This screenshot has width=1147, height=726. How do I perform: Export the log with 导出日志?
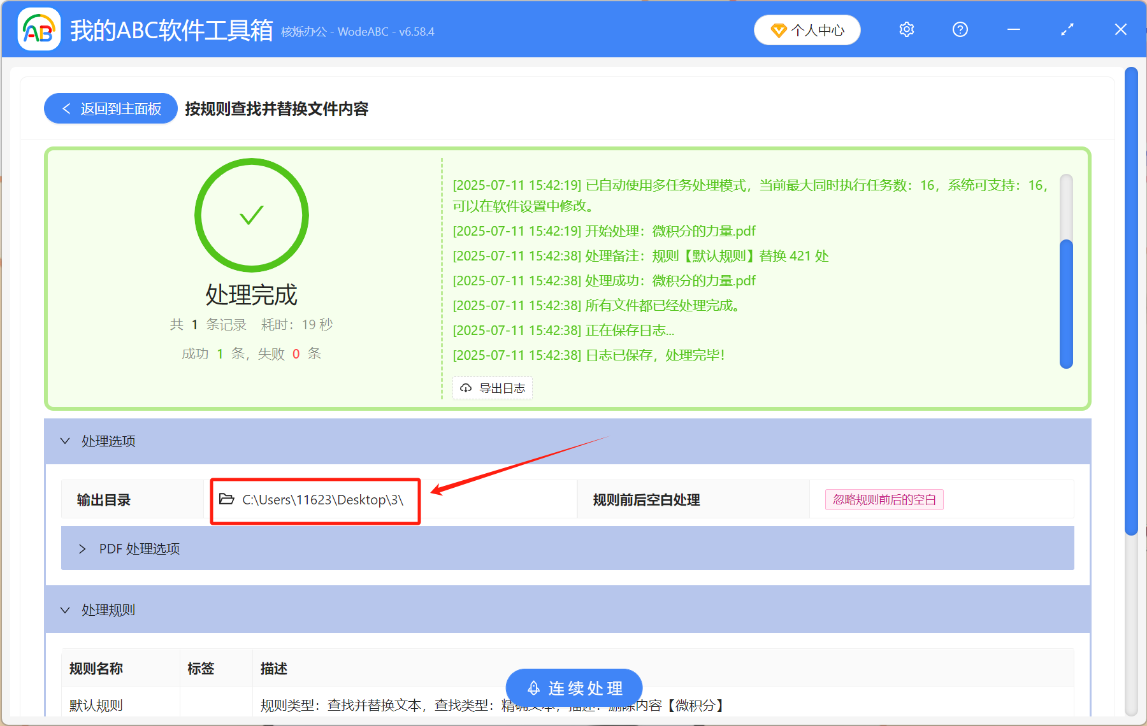coord(492,388)
